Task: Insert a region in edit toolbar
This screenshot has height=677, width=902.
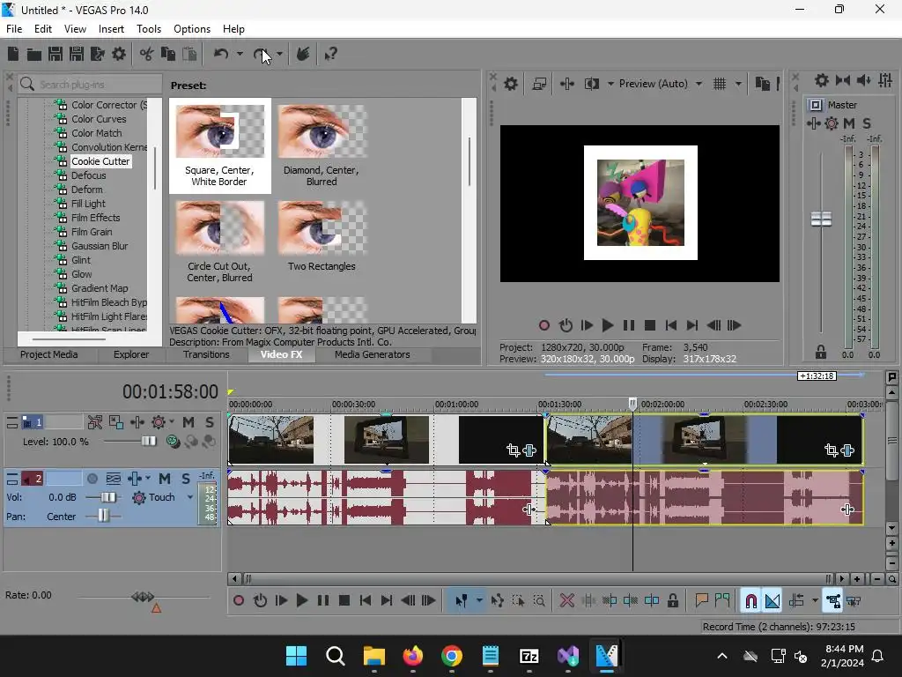Action: 722,601
